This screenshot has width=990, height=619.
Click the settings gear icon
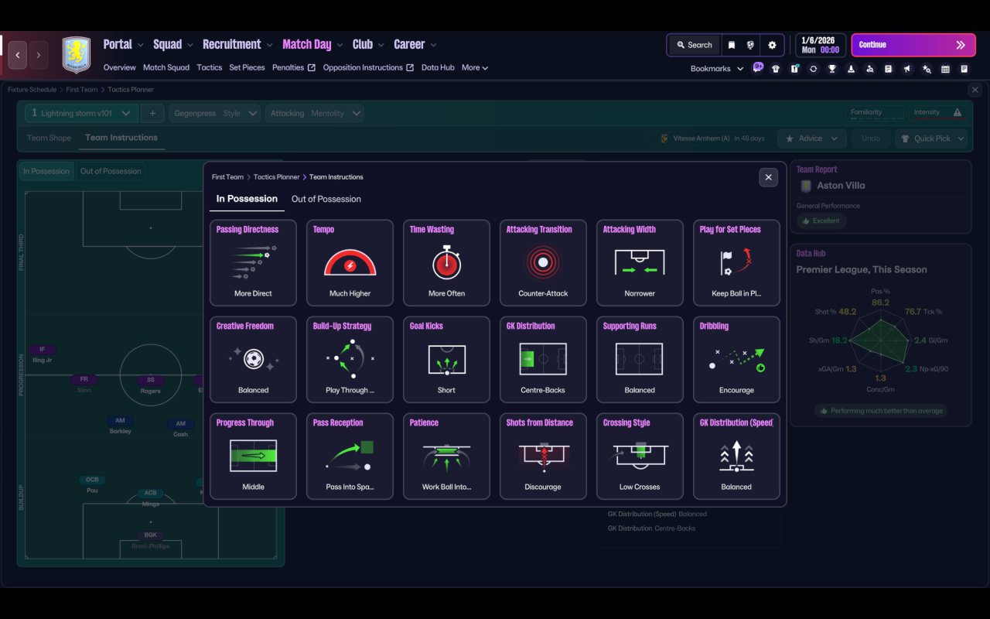772,45
